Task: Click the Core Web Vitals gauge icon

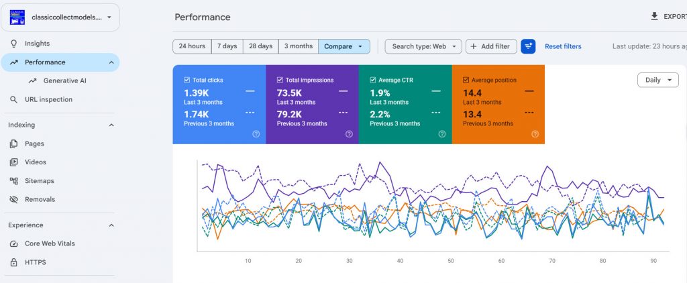Action: [x=14, y=243]
